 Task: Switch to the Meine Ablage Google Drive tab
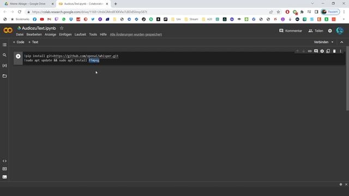(28, 4)
